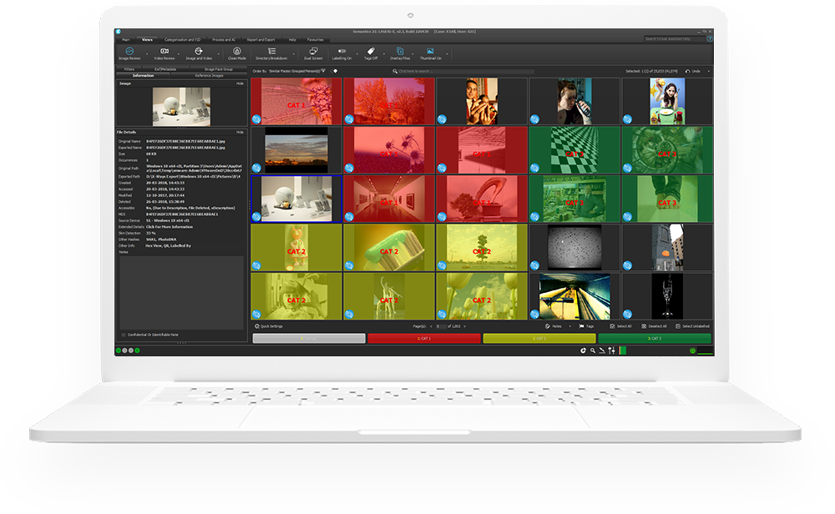The height and width of the screenshot is (514, 835).
Task: Click the Undo button
Action: (693, 71)
